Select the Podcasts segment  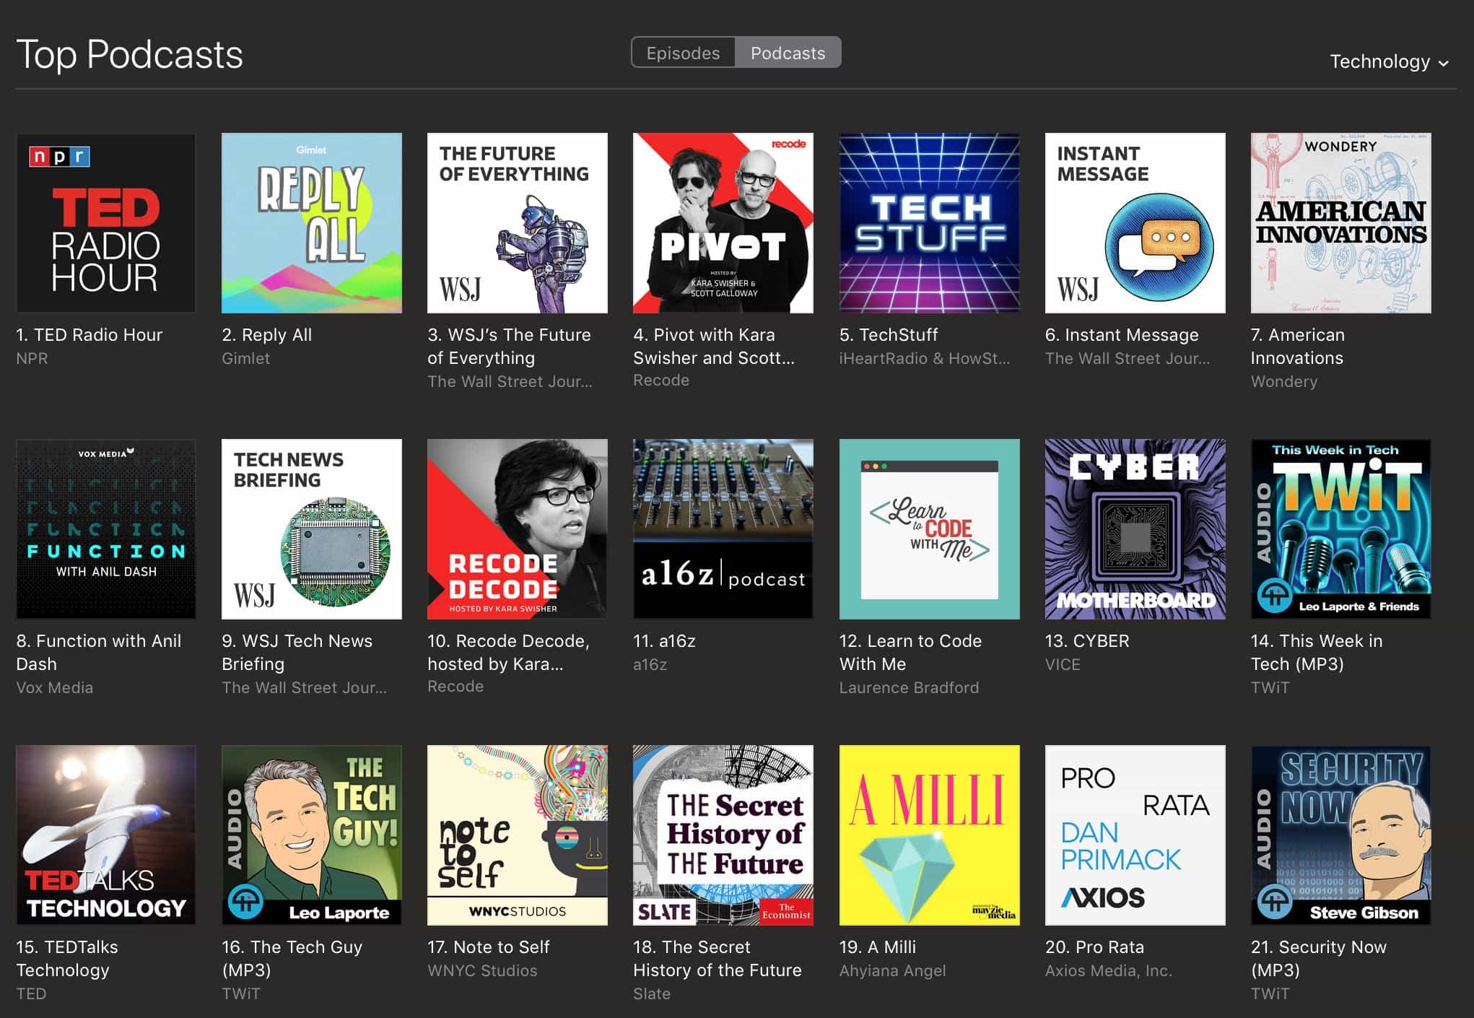coord(788,53)
